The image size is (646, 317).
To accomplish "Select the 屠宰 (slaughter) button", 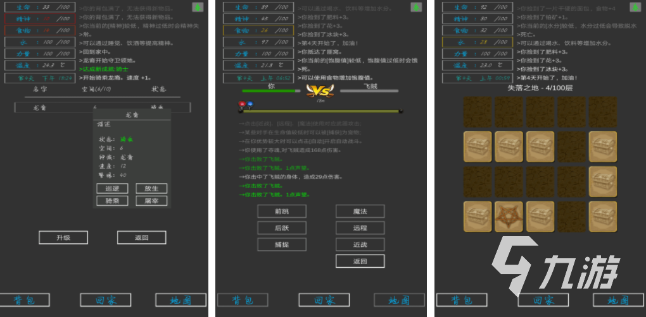I will tap(151, 200).
